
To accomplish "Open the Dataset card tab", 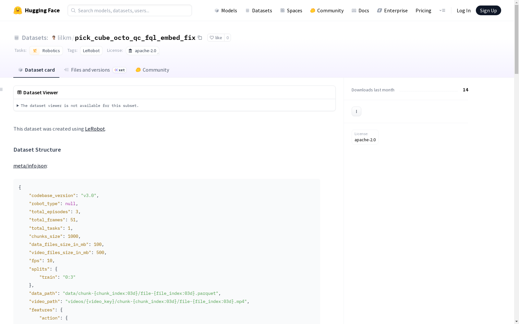I will (36, 70).
